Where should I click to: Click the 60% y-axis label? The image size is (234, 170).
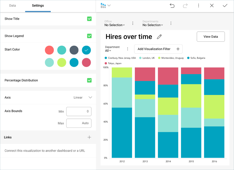point(106,104)
